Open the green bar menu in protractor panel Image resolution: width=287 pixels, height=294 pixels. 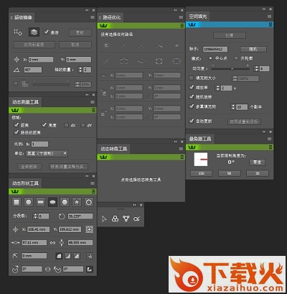click(x=270, y=147)
